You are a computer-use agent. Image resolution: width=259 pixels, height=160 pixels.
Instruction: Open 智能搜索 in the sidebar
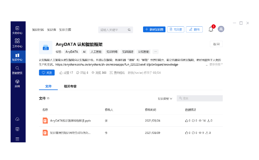(17, 70)
